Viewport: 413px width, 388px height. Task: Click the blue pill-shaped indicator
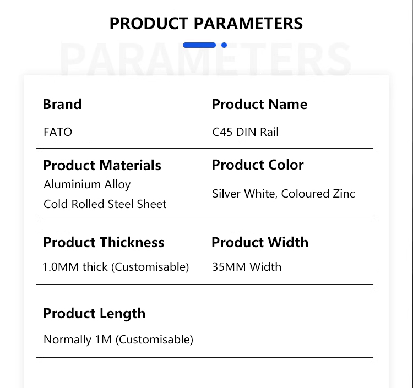(199, 45)
